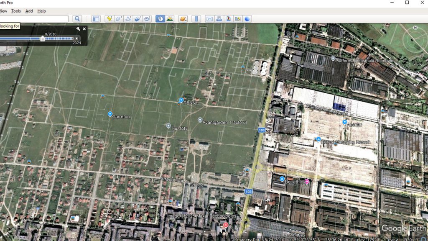Click the pink marker beside Decathlon
The width and height of the screenshot is (428, 241).
307,182
